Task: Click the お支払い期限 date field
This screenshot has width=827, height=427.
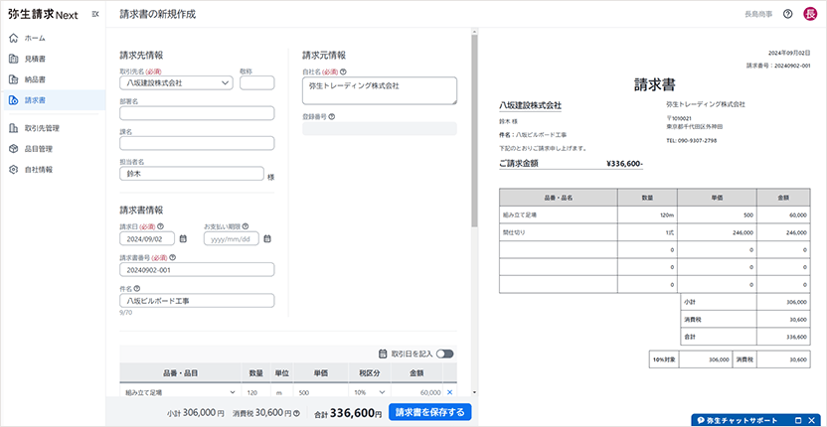Action: coord(232,238)
